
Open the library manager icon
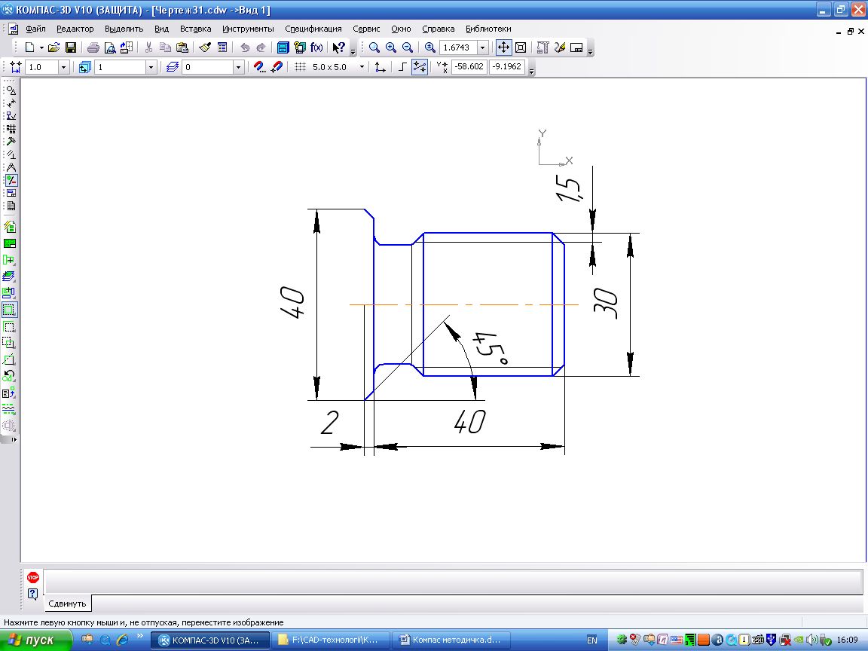(283, 47)
